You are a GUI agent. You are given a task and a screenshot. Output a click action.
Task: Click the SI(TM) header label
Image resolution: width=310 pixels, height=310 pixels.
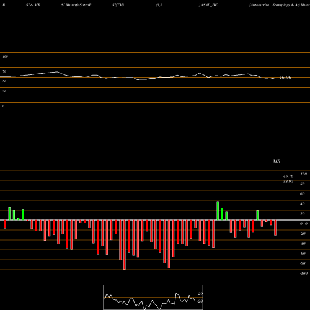pyautogui.click(x=118, y=5)
